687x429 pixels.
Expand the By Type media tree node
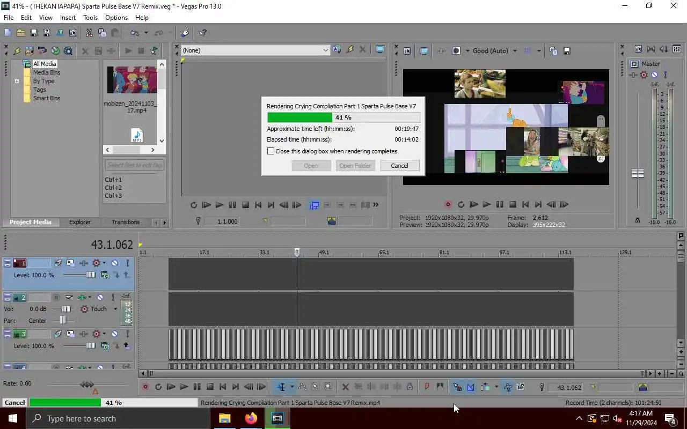(17, 82)
